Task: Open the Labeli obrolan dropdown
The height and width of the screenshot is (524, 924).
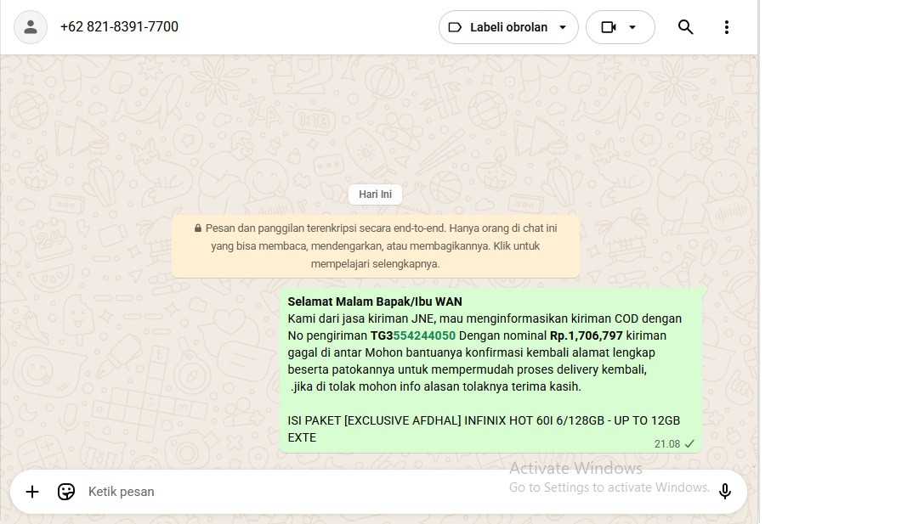Action: click(x=508, y=27)
